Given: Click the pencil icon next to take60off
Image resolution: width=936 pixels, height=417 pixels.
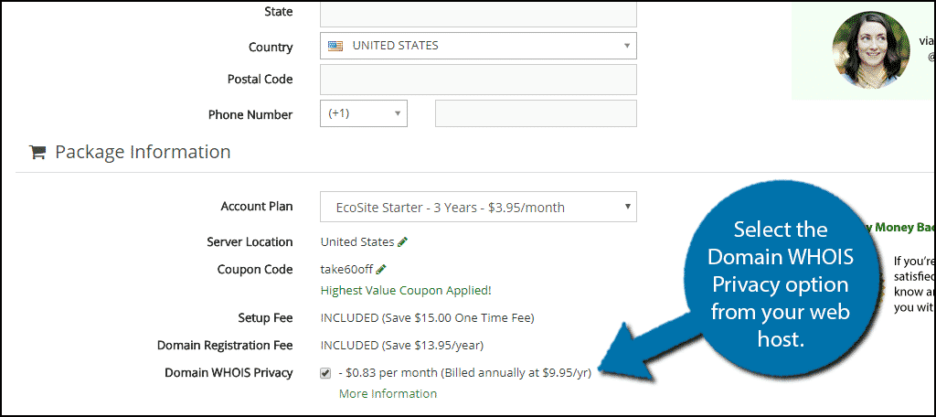Looking at the screenshot, I should click(x=381, y=270).
